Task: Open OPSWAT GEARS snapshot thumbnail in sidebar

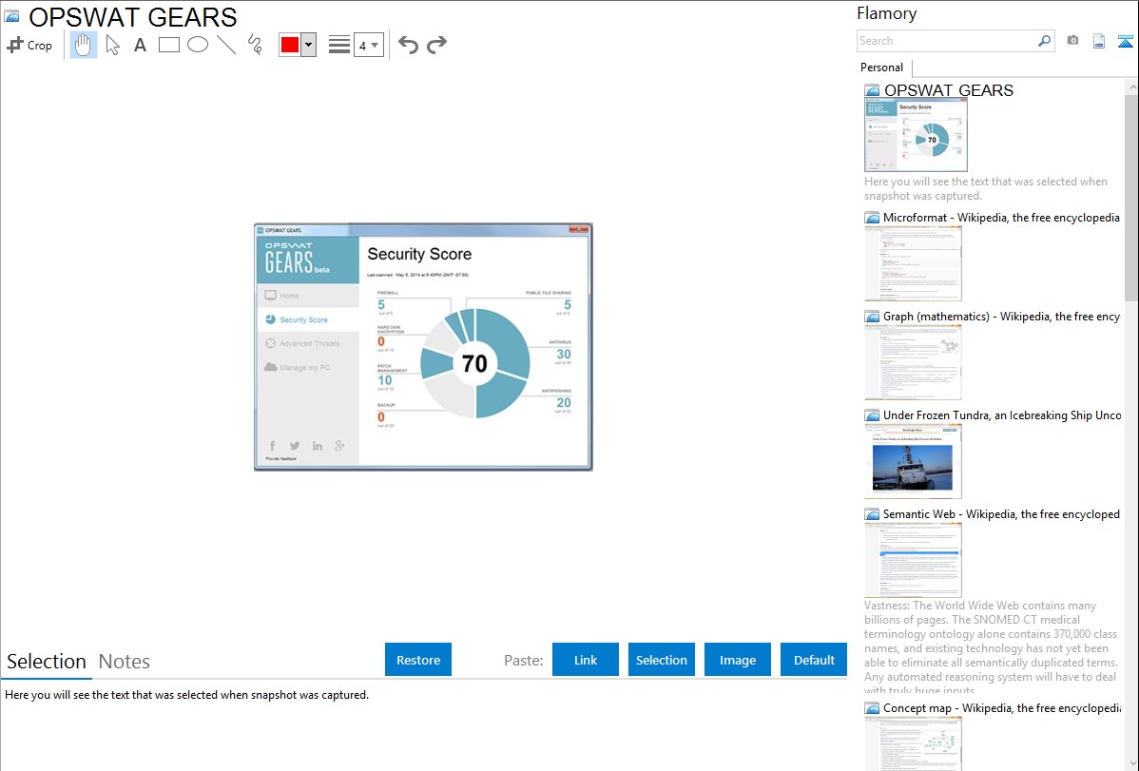Action: [916, 135]
